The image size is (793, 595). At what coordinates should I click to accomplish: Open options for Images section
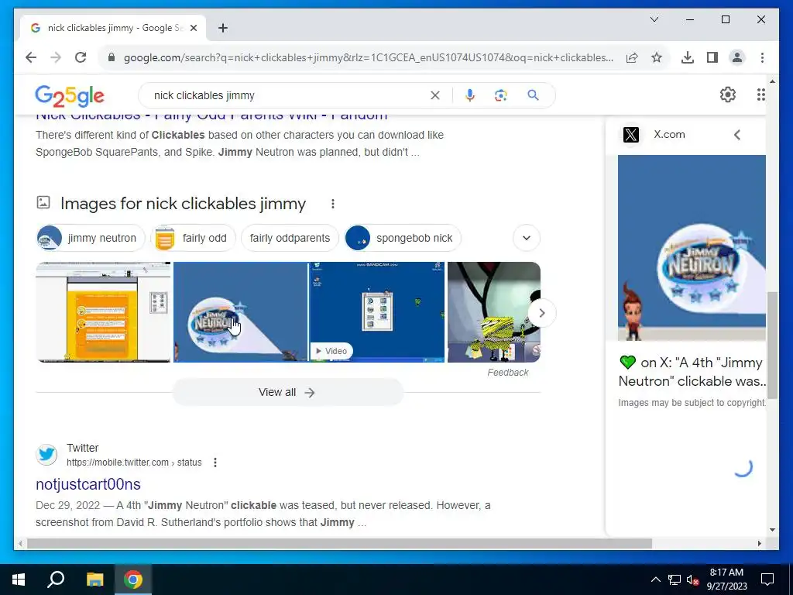(333, 204)
